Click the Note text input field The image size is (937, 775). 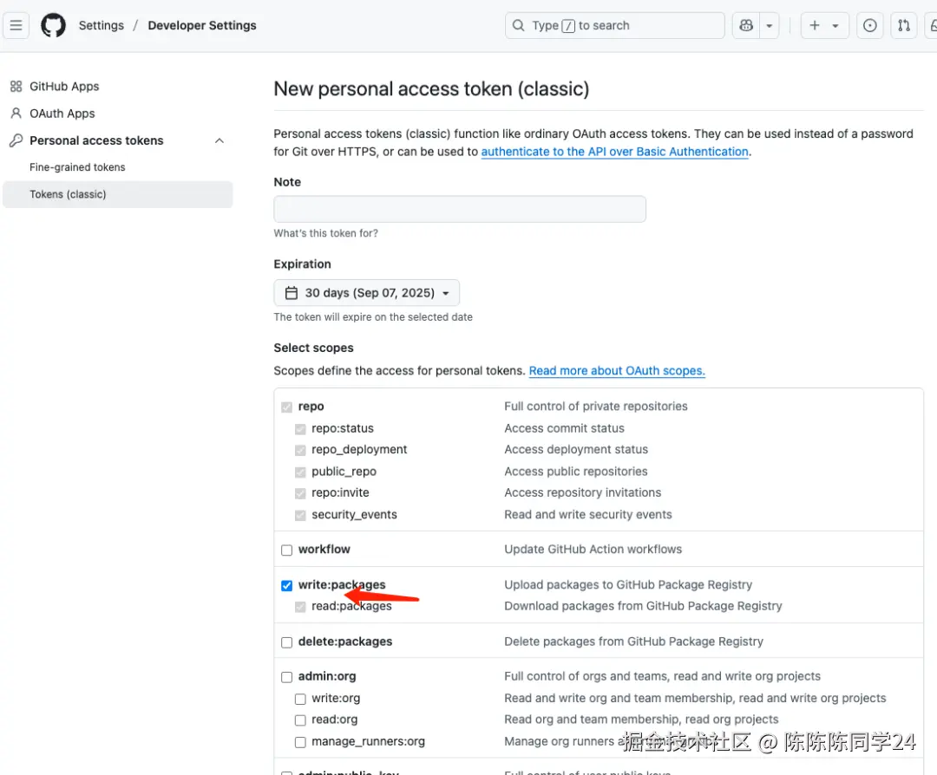pyautogui.click(x=460, y=209)
